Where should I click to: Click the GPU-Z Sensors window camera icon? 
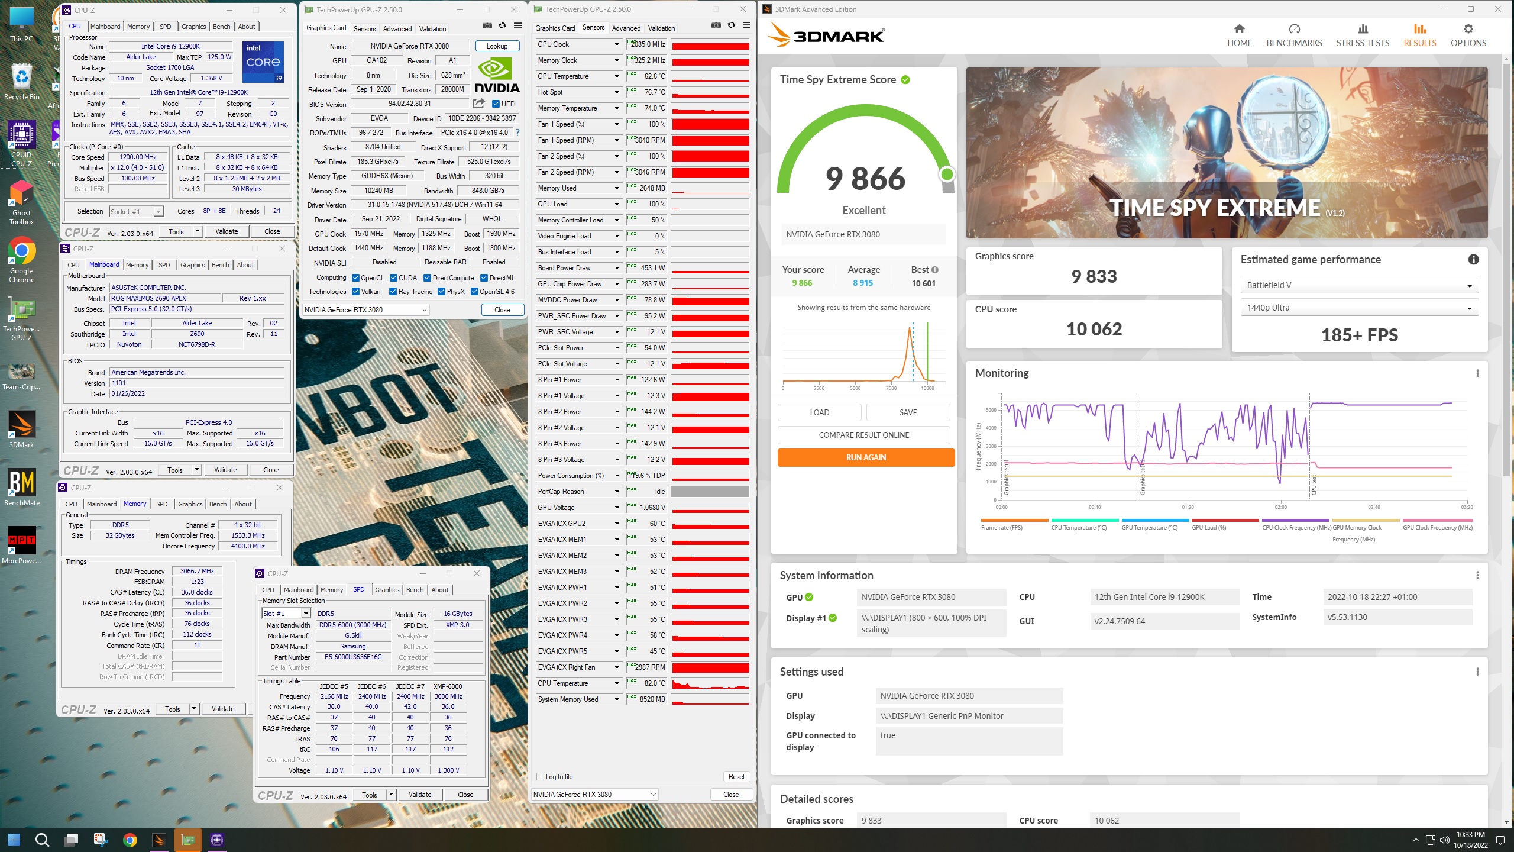pos(716,25)
